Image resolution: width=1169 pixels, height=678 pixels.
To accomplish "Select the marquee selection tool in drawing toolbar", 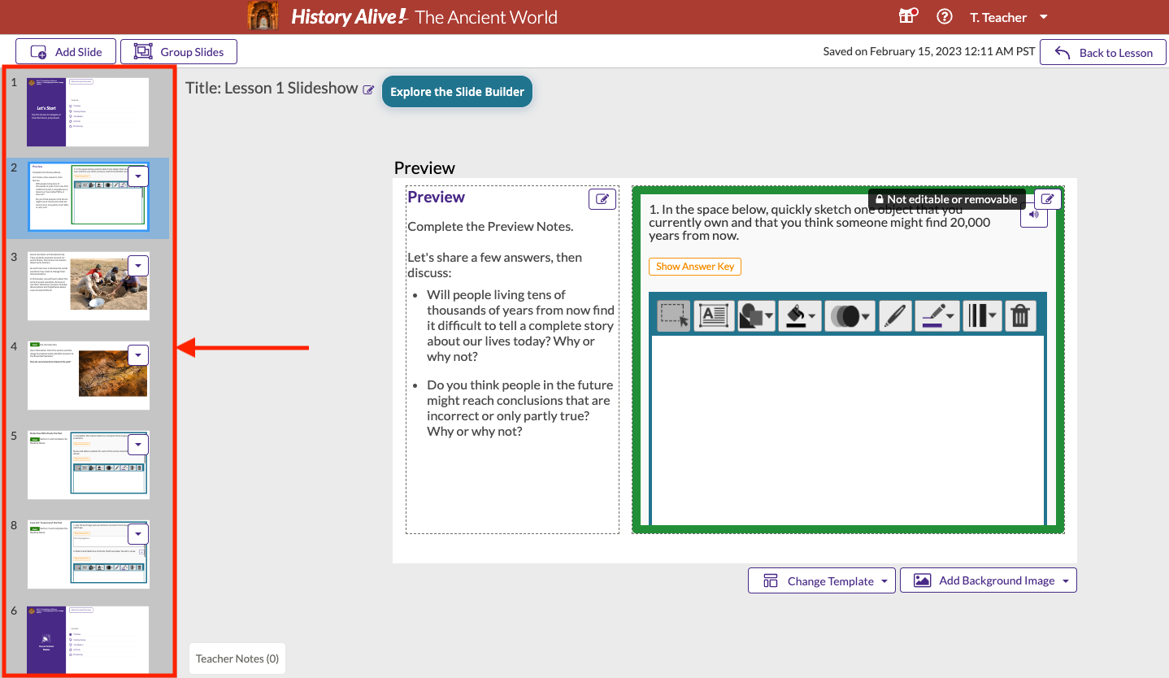I will [673, 315].
